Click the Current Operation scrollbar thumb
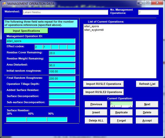 118,106
